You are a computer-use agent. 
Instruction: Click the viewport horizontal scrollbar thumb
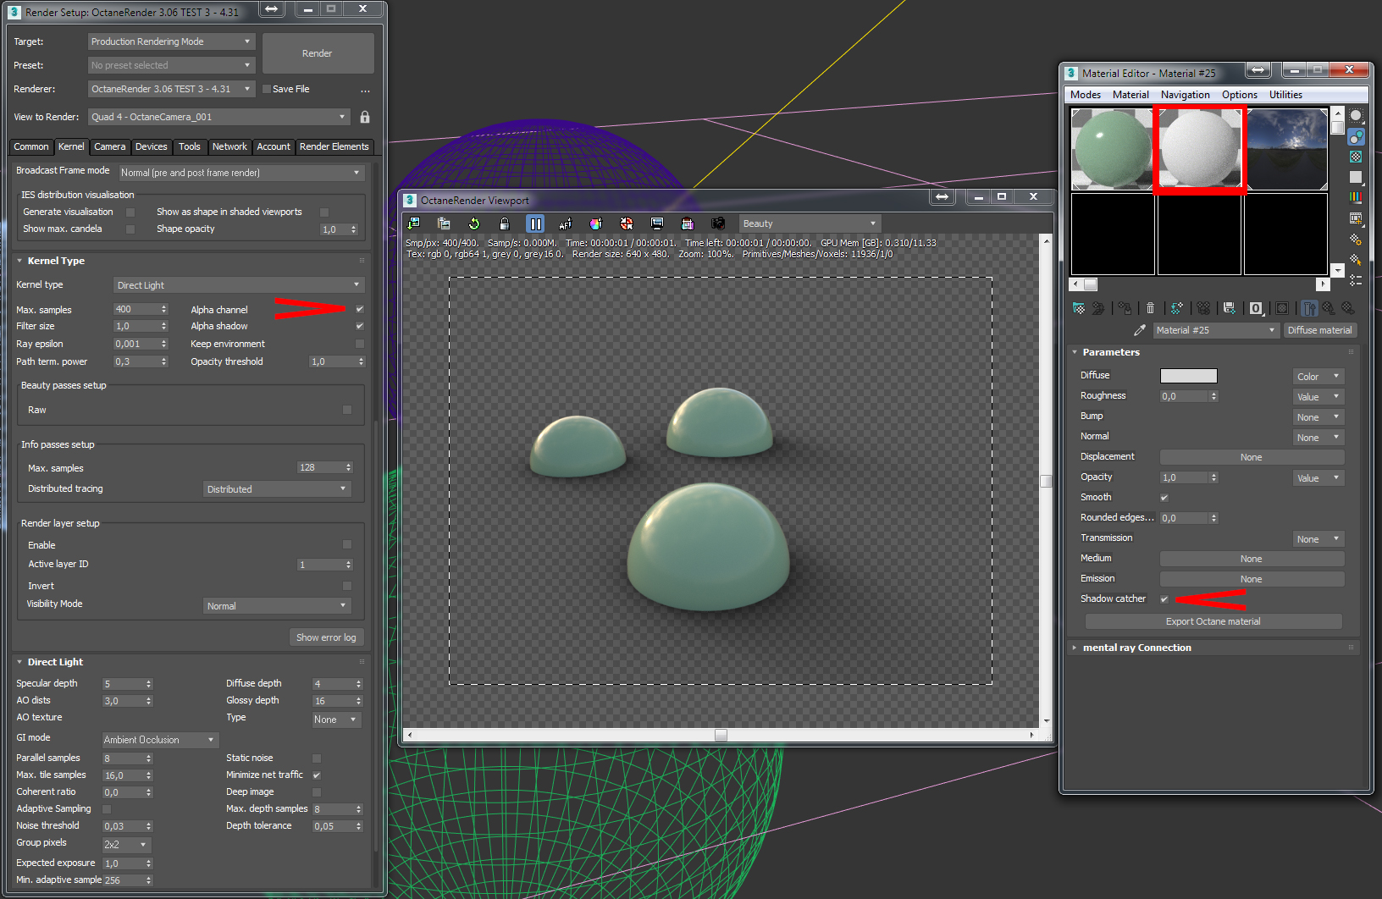click(x=721, y=735)
